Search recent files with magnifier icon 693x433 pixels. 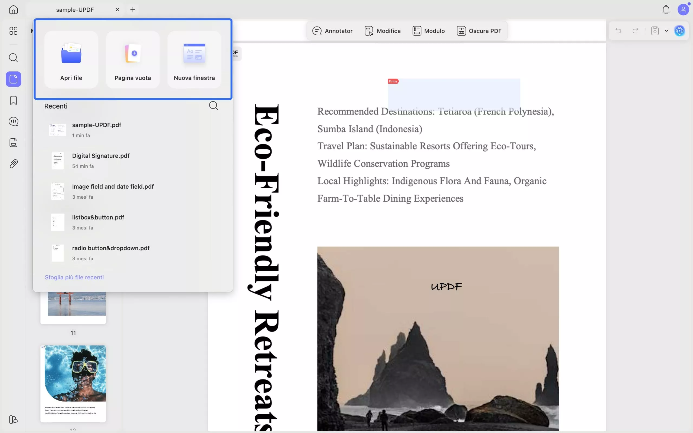pos(213,106)
